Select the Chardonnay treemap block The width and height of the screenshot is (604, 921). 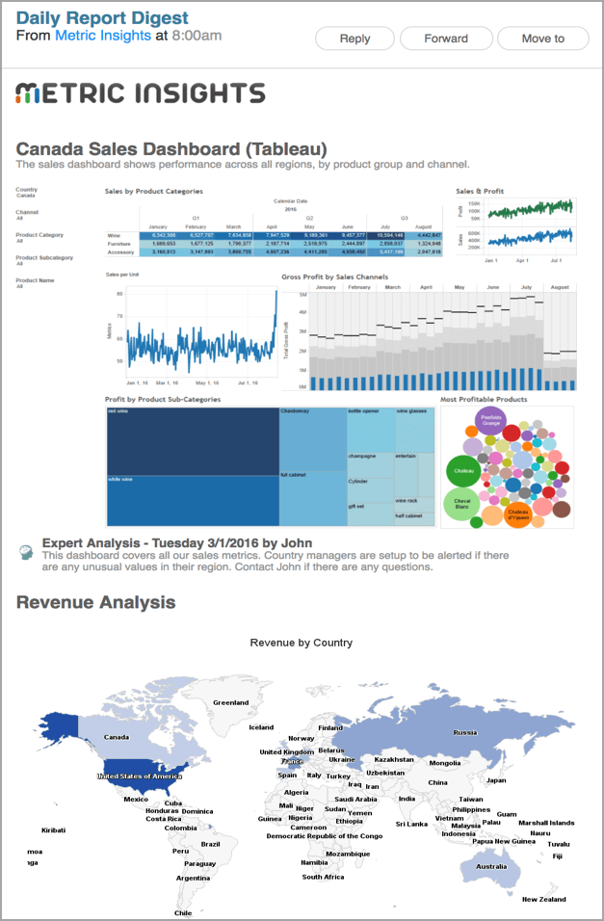click(x=312, y=439)
